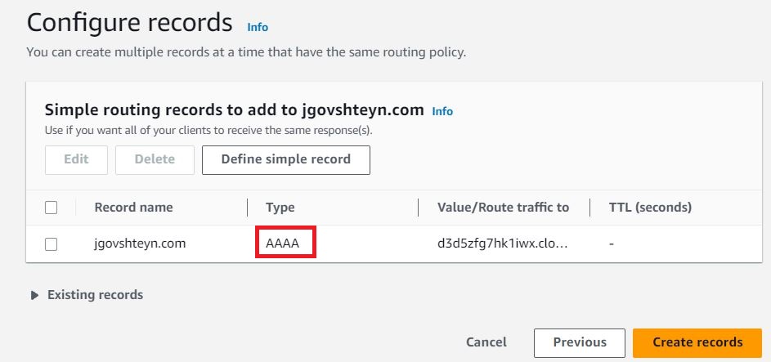This screenshot has width=771, height=362.
Task: Click the Delete button
Action: coord(155,159)
